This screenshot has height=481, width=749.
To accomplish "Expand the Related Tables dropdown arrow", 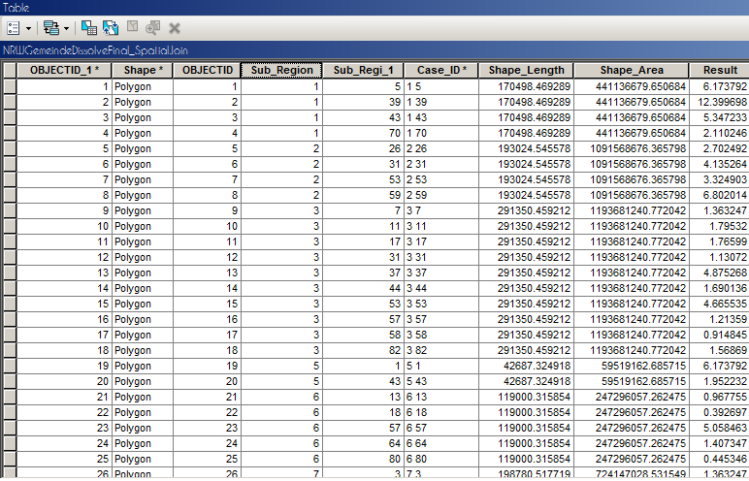I will coord(66,29).
